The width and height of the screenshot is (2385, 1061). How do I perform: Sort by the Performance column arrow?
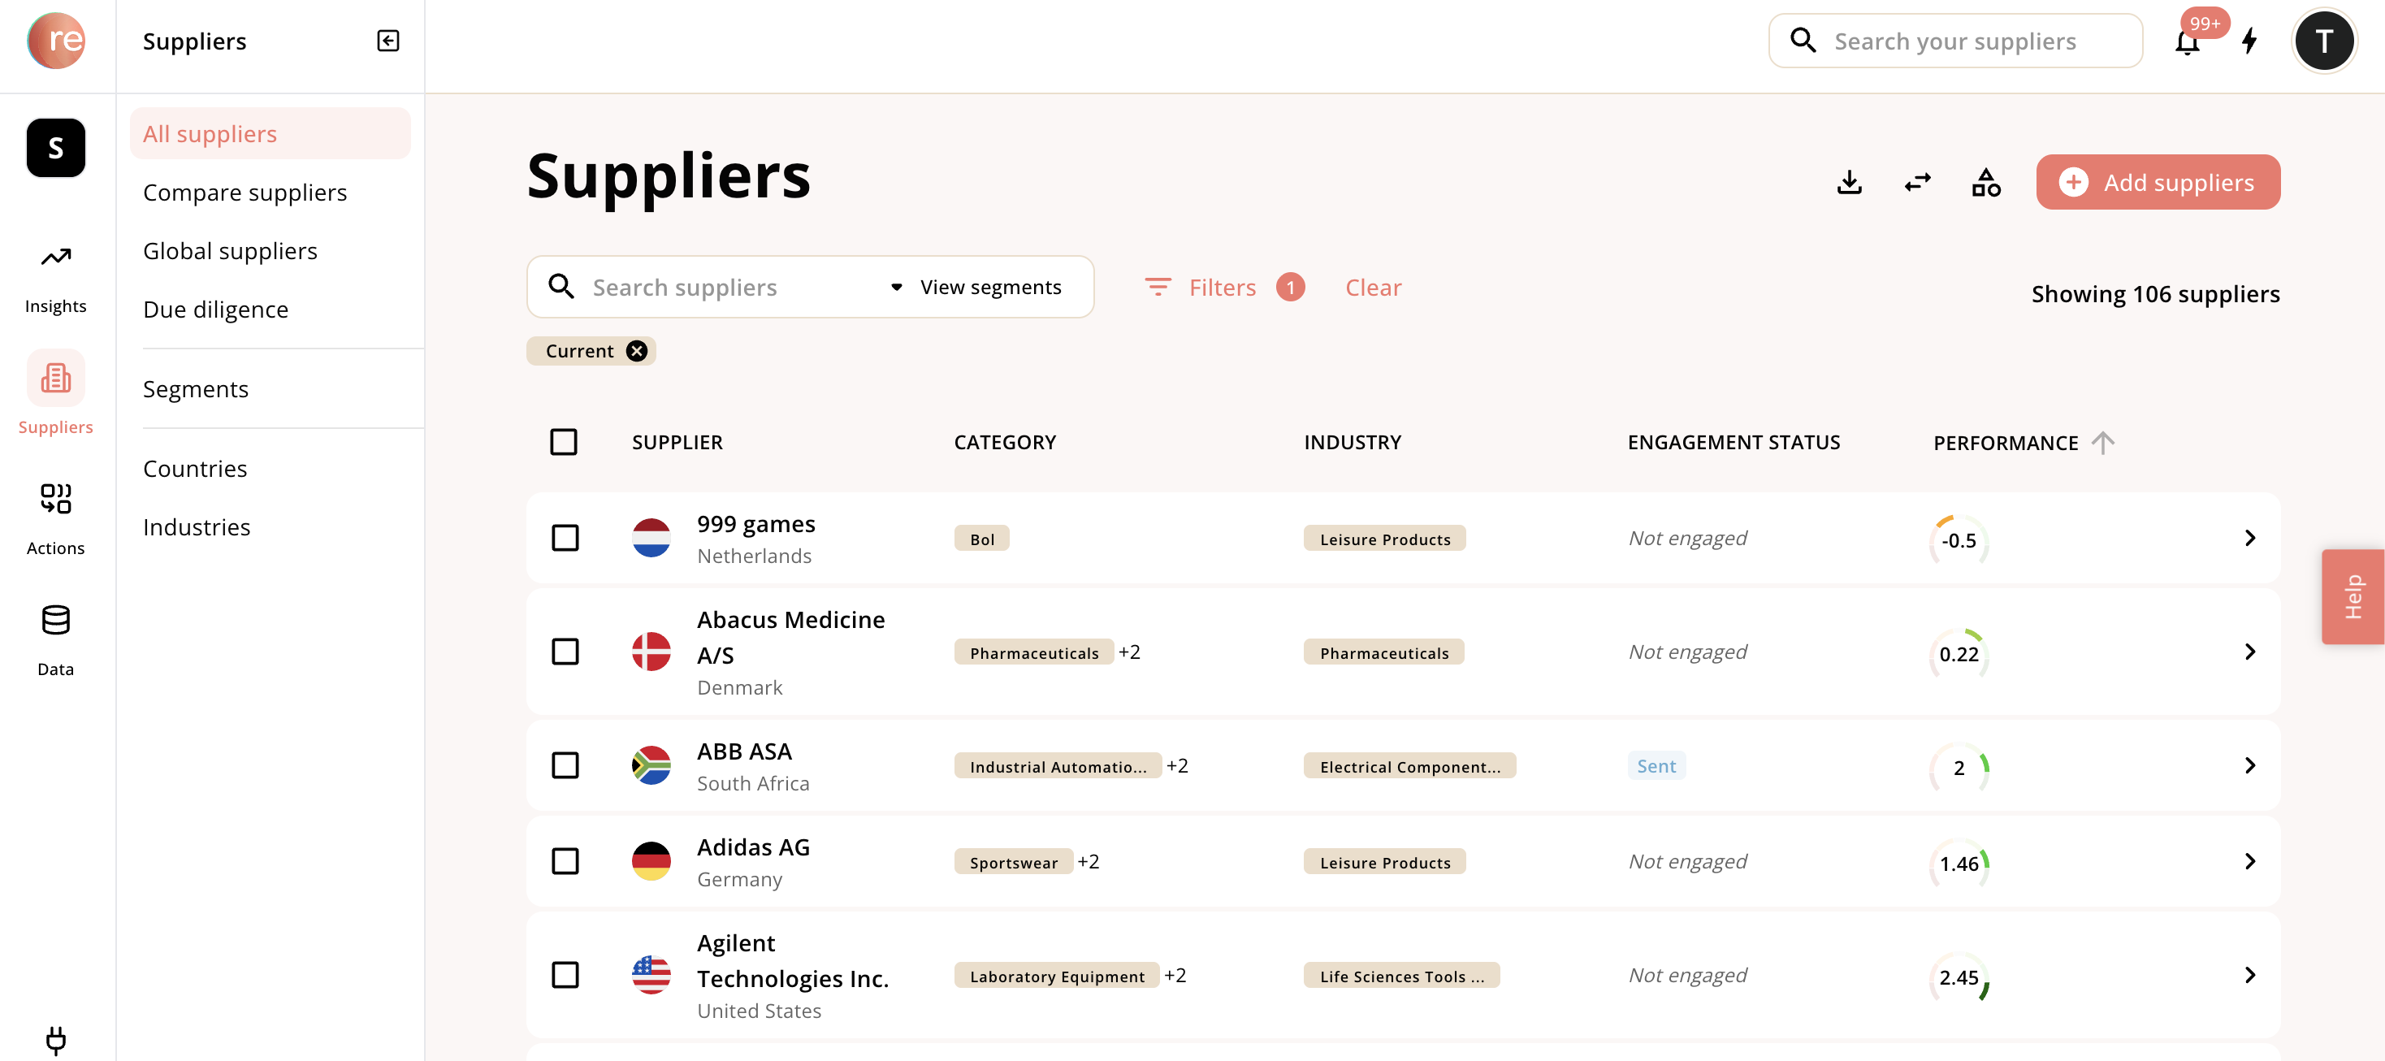pyautogui.click(x=2102, y=443)
